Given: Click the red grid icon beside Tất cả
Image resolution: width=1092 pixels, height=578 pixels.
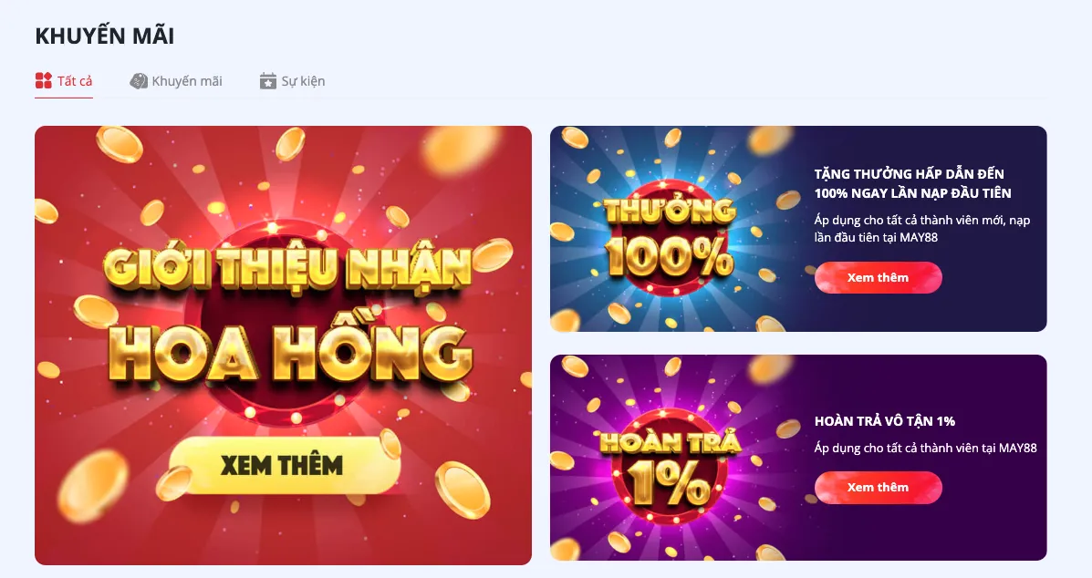Looking at the screenshot, I should [x=43, y=81].
